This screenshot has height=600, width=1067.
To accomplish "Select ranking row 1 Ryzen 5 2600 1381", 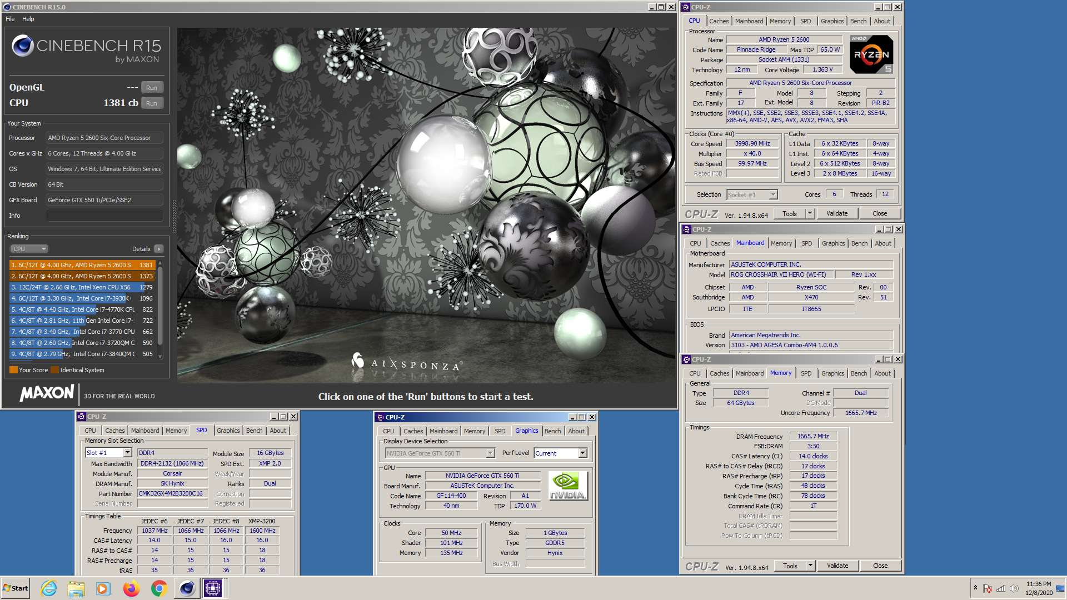I will [81, 265].
